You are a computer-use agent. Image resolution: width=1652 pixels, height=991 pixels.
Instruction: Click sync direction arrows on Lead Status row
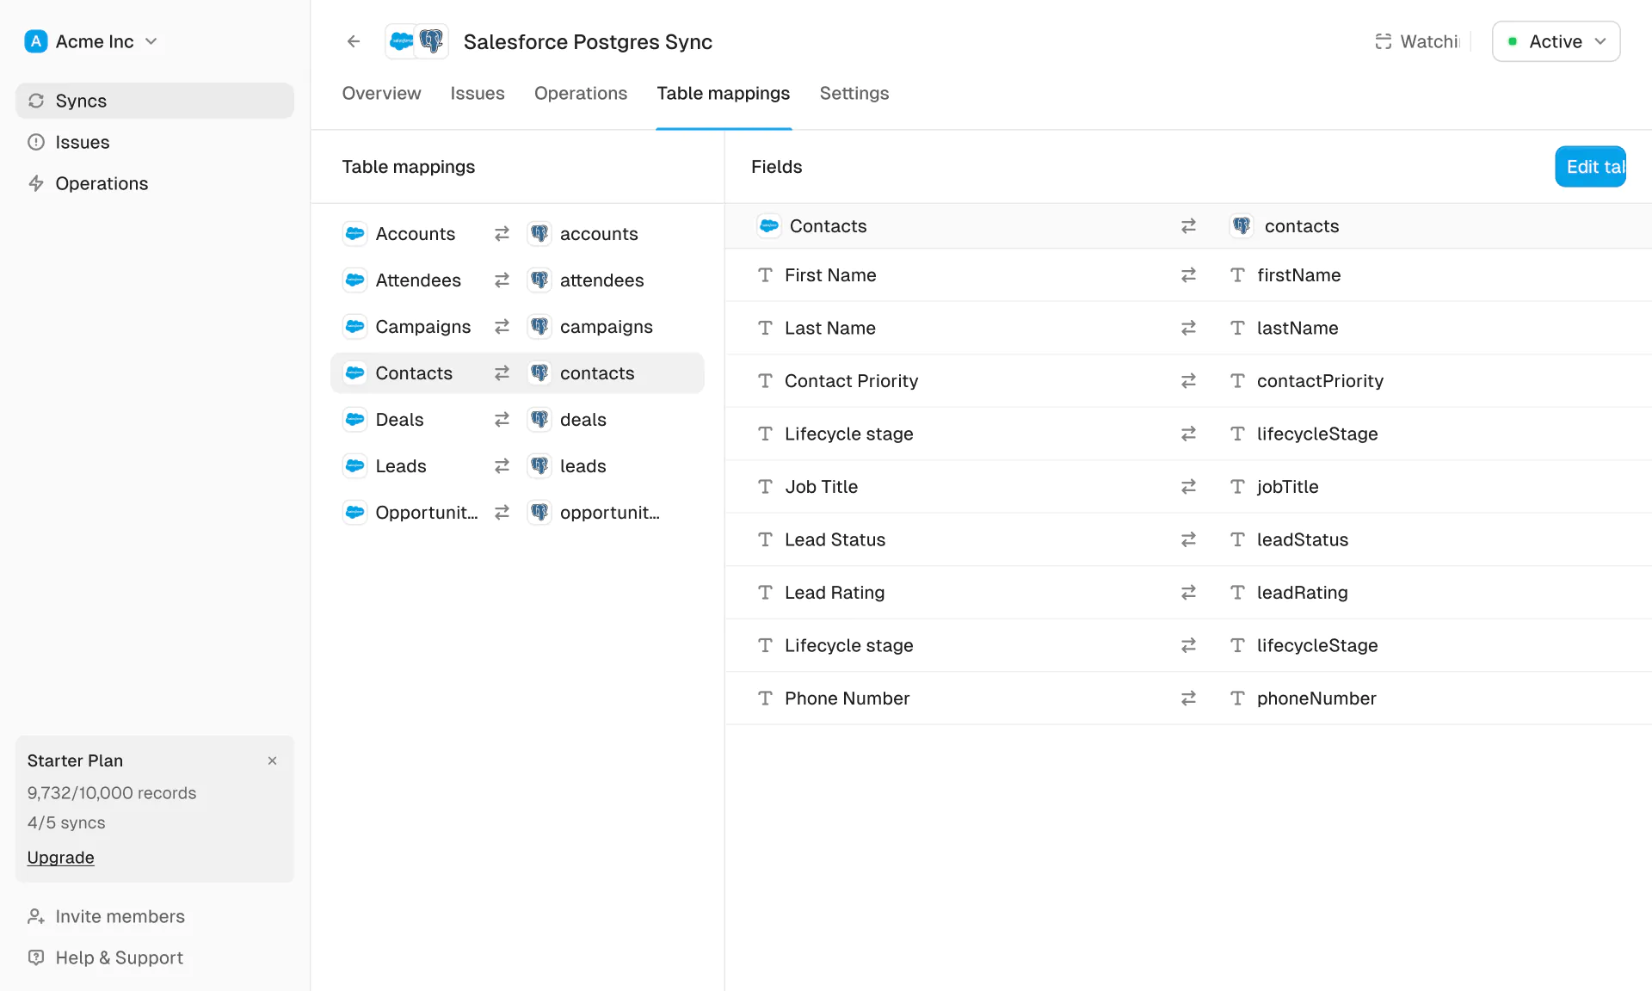coord(1188,539)
